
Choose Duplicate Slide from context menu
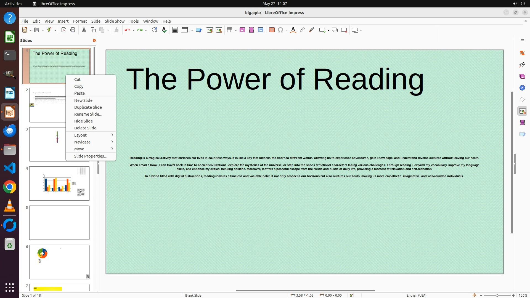click(88, 107)
